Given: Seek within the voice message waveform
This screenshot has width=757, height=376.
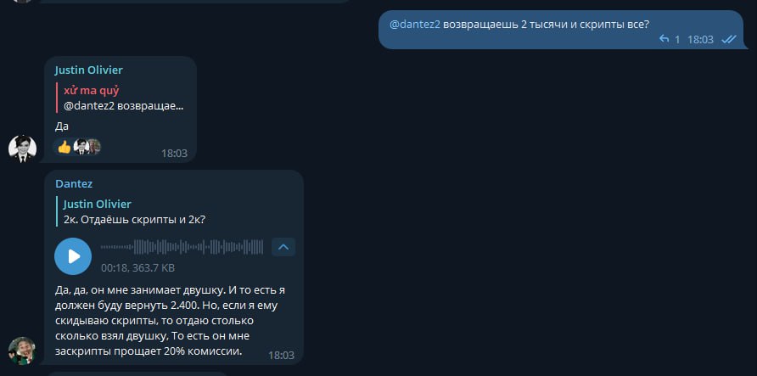Looking at the screenshot, I should 182,247.
